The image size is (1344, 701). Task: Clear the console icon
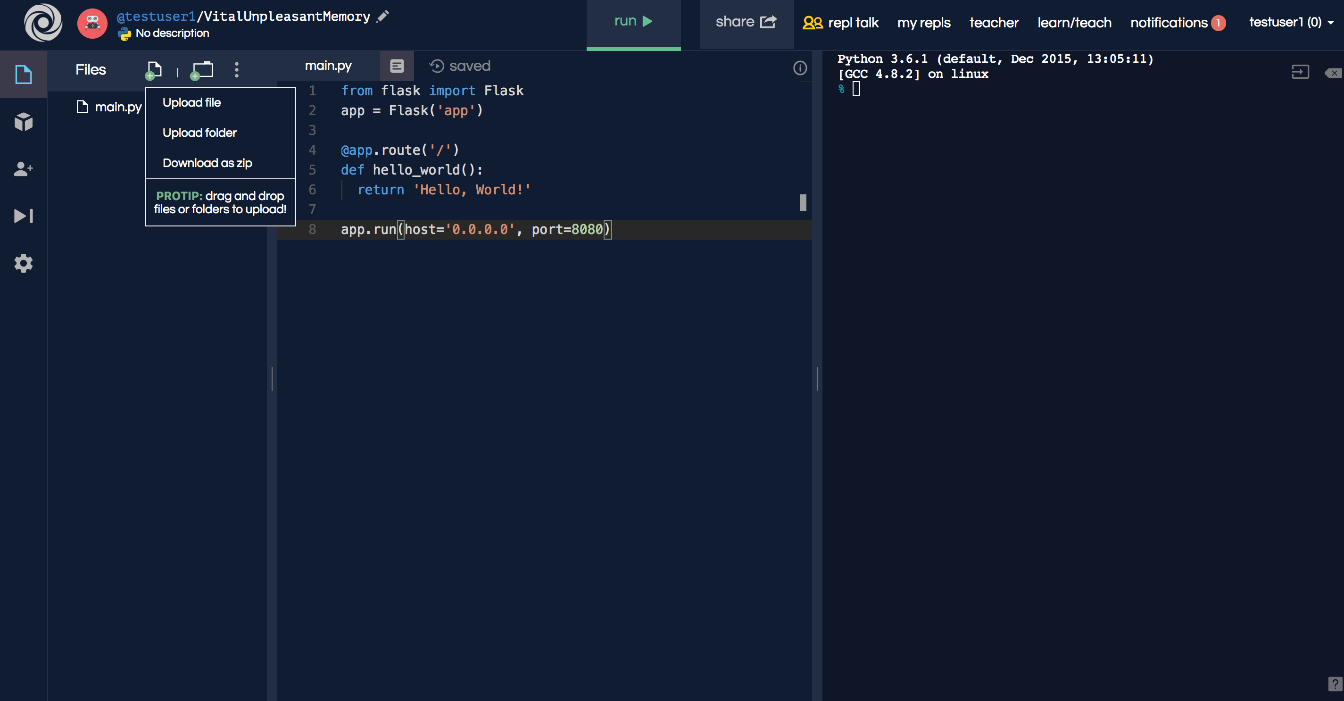(1333, 73)
